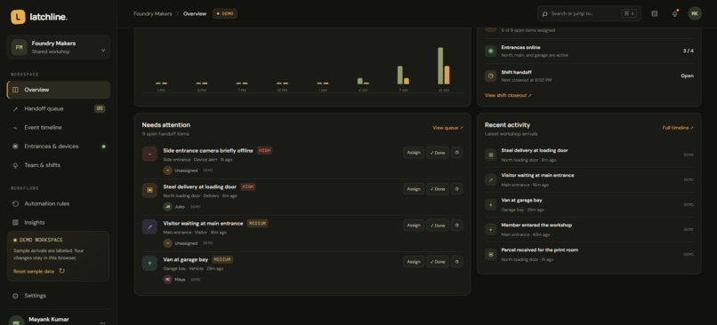Click the Reset sample data link
717x325 pixels.
(x=34, y=271)
